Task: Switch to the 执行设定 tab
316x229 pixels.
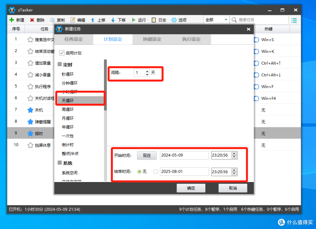Action: coord(191,39)
